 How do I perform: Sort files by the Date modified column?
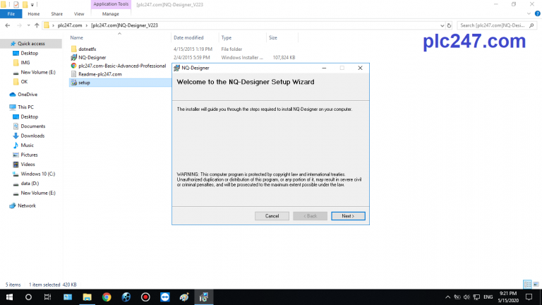[x=188, y=37]
